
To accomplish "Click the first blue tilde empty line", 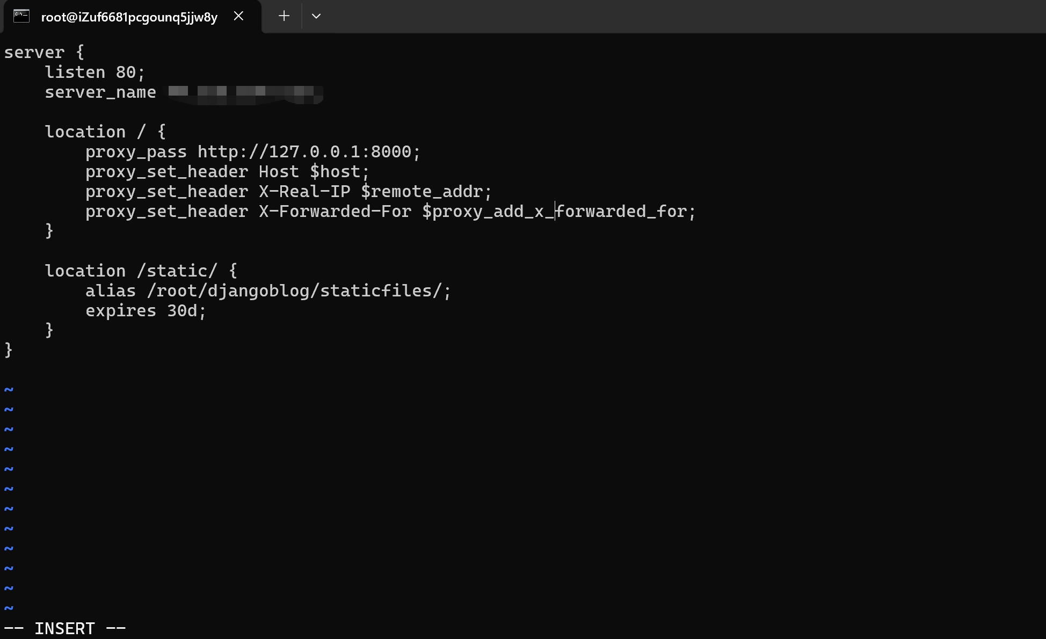I will 9,389.
